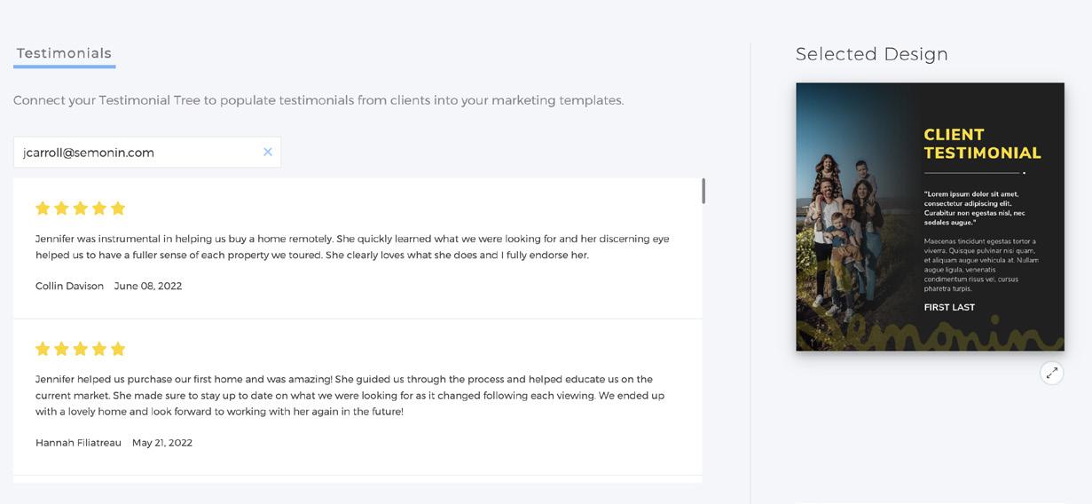Click first star in Hannah Filiatreau's review
Image resolution: width=1092 pixels, height=504 pixels.
coord(43,349)
